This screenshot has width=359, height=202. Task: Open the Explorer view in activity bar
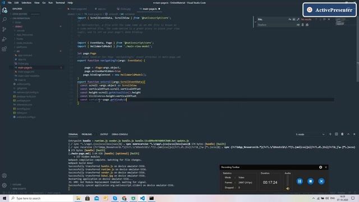pos(4,10)
